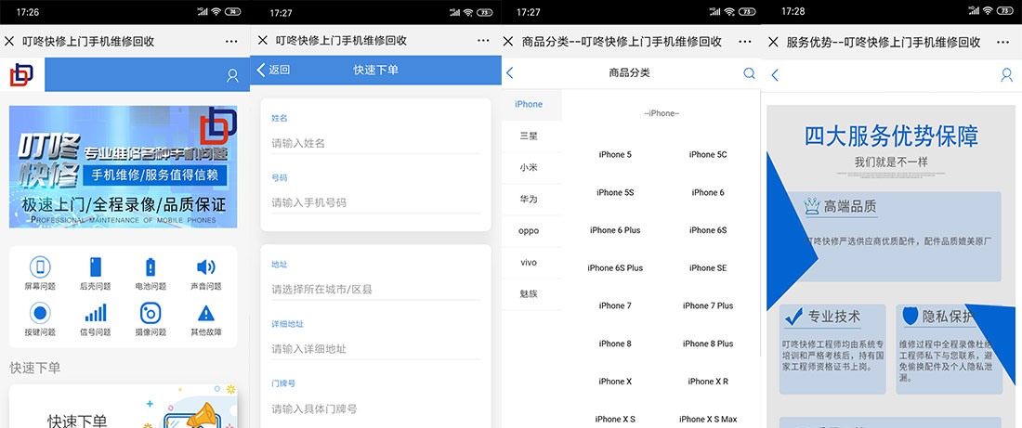The image size is (1022, 428).
Task: Select the 华为 category tab
Action: [x=529, y=200]
